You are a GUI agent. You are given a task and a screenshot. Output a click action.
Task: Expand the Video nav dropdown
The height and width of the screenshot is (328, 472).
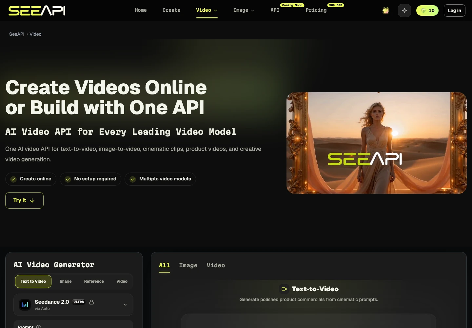[207, 10]
